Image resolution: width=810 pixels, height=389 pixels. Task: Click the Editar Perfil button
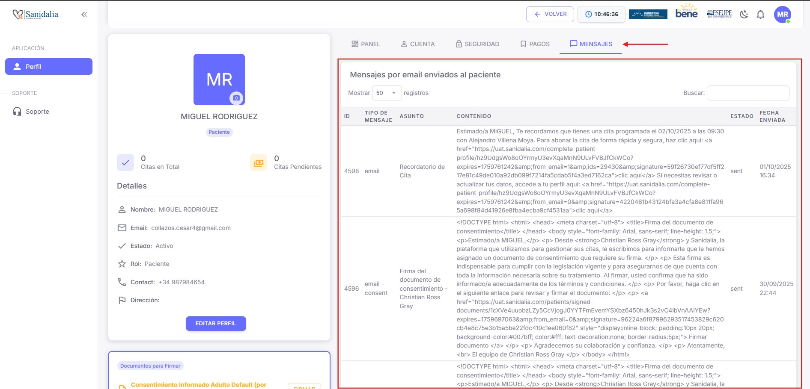click(216, 324)
